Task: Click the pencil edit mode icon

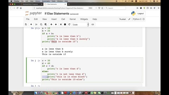Action: pyautogui.click(x=129, y=19)
